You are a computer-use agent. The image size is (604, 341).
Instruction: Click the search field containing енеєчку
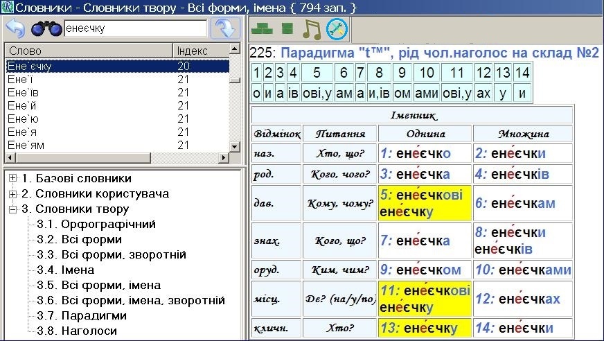click(136, 28)
